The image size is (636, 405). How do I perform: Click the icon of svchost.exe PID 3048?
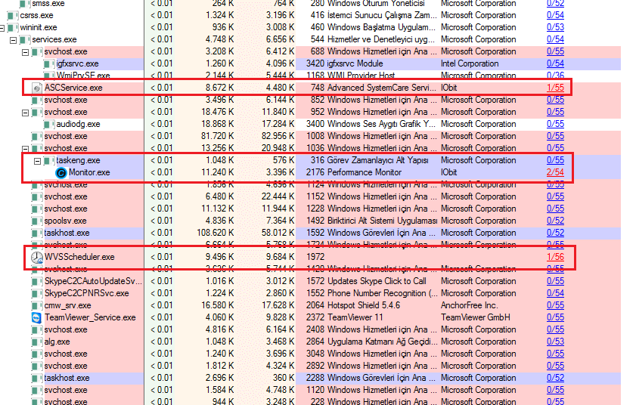tap(37, 354)
